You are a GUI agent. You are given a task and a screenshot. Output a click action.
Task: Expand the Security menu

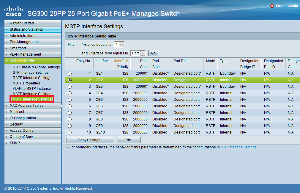[x=33, y=124]
